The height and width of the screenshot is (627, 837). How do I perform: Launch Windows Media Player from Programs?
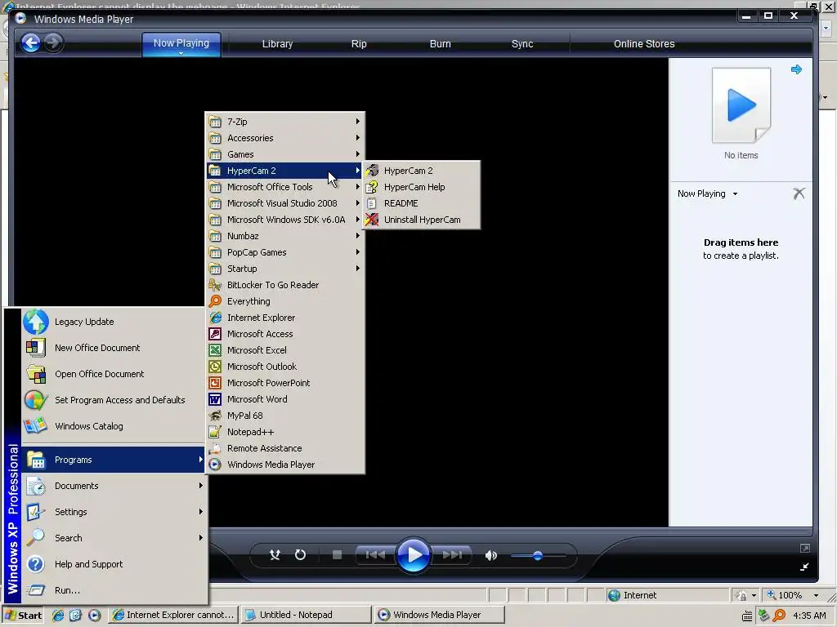pyautogui.click(x=285, y=465)
